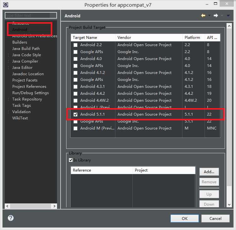
Task: Select Javadoc Location in the tree
Action: click(28, 74)
